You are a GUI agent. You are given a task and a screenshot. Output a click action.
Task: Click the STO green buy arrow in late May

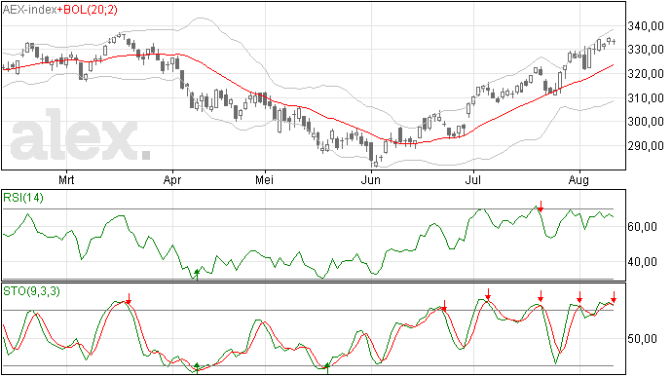coord(327,368)
